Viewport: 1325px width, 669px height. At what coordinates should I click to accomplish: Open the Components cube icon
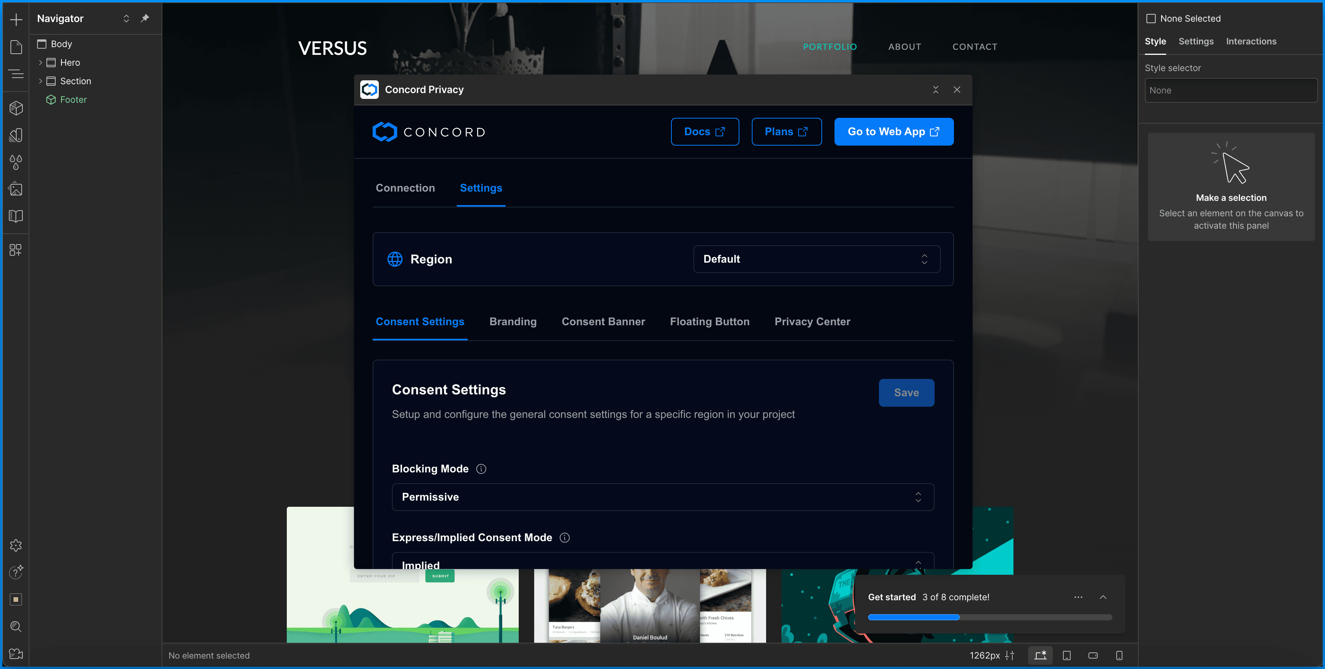pos(16,108)
